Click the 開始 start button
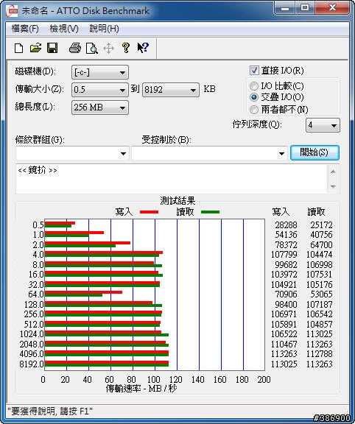The height and width of the screenshot is (424, 355). pos(314,152)
